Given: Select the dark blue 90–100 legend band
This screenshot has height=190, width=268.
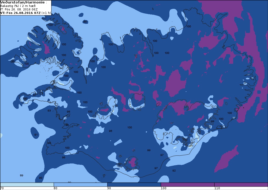Looking at the screenshot, I should tap(134, 185).
